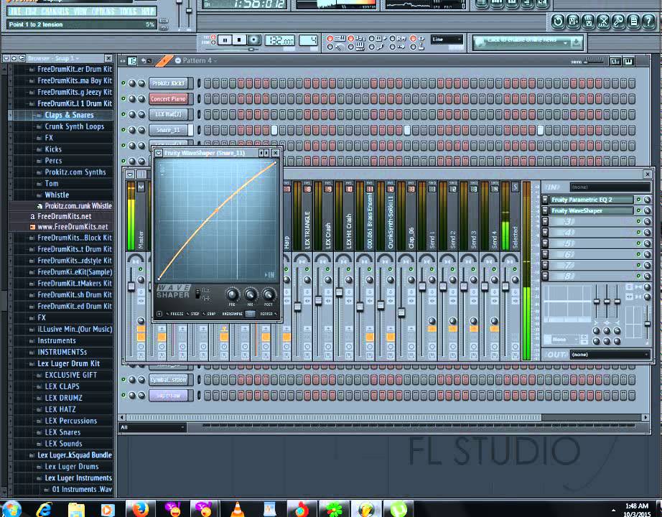Screen dimensions: 662x517
Task: Open LEX HATZ folder
Action: pos(60,409)
